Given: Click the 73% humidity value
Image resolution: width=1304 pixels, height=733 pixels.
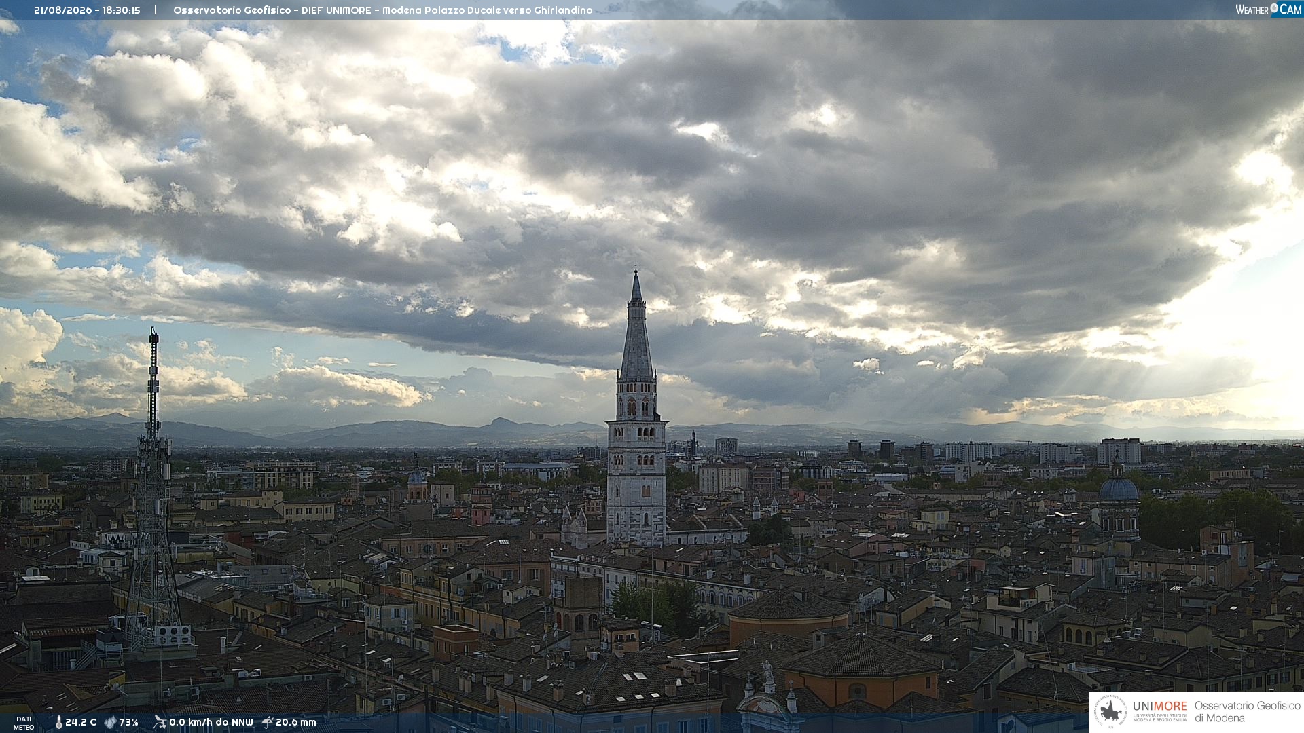Looking at the screenshot, I should click(128, 723).
